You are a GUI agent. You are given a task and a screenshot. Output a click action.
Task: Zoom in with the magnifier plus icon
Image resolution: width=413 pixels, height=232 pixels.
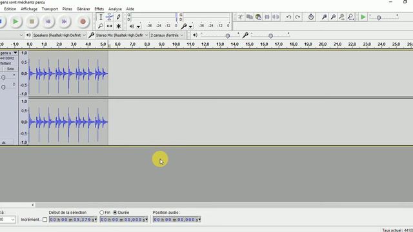(325, 17)
